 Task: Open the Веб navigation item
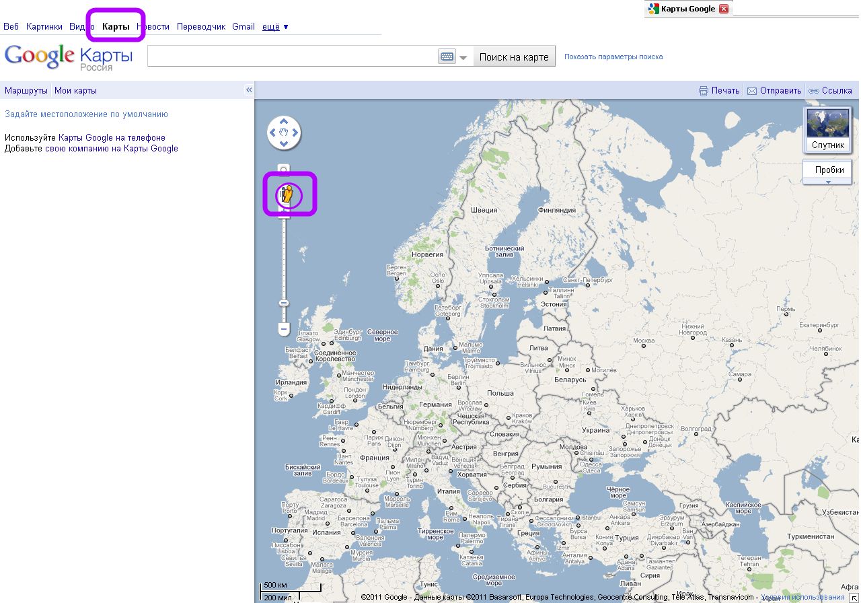pyautogui.click(x=11, y=27)
